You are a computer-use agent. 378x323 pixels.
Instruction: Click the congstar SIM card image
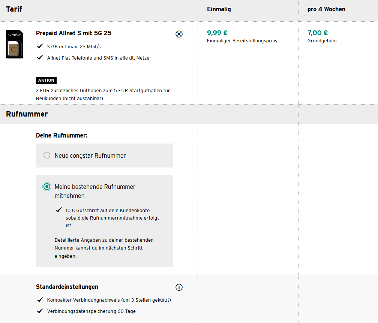(x=15, y=45)
